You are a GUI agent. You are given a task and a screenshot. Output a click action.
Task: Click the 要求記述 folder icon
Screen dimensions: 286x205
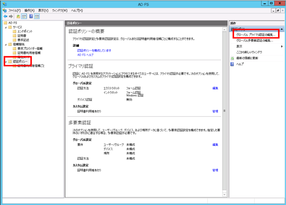click(x=14, y=40)
